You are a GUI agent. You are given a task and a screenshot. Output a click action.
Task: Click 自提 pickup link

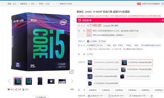[136, 45]
